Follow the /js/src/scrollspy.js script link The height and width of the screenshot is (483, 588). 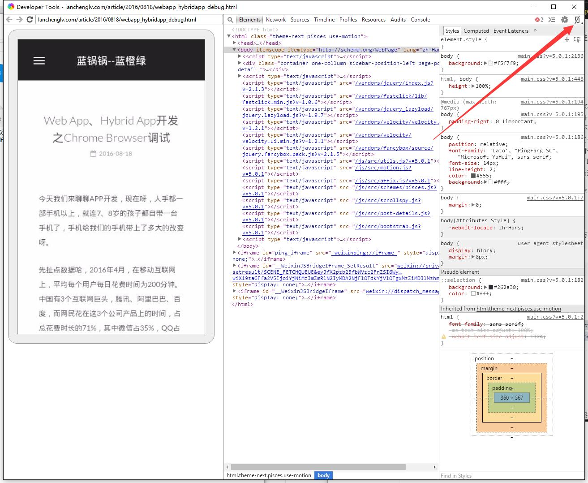point(388,200)
